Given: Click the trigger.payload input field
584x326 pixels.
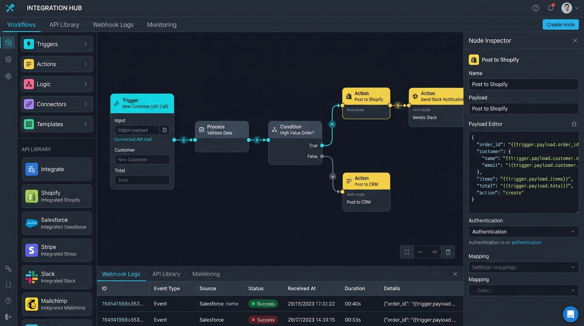Looking at the screenshot, I should pyautogui.click(x=137, y=130).
